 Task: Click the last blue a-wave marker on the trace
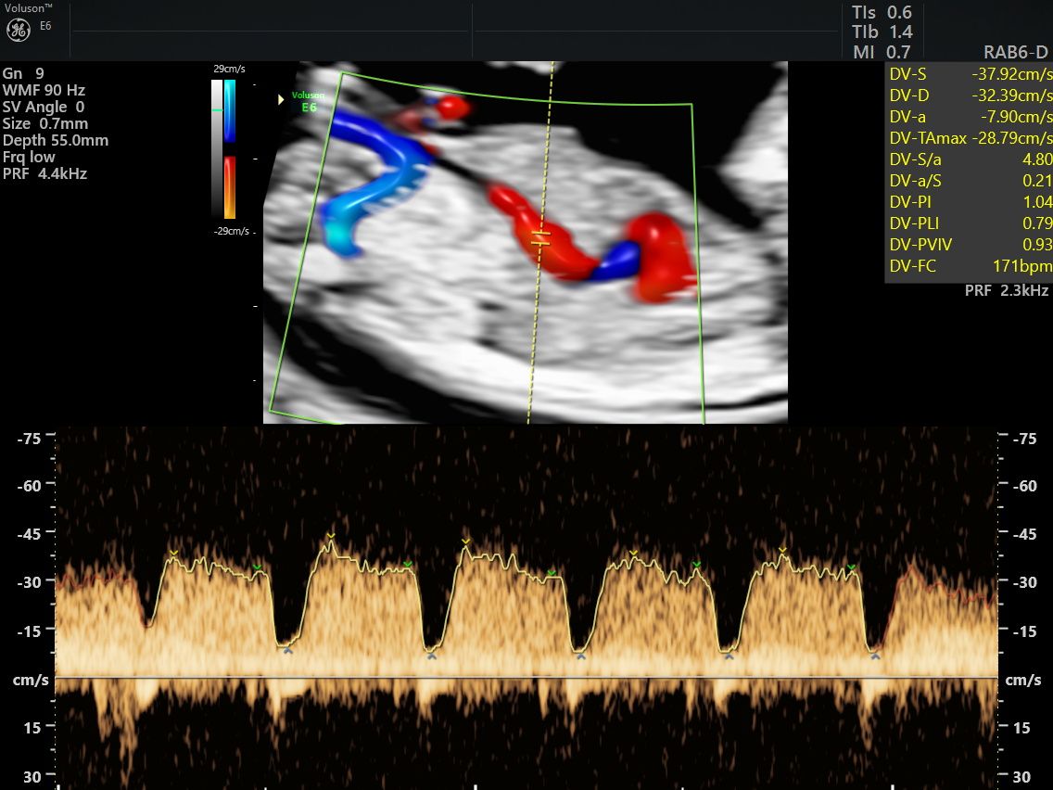coord(875,656)
